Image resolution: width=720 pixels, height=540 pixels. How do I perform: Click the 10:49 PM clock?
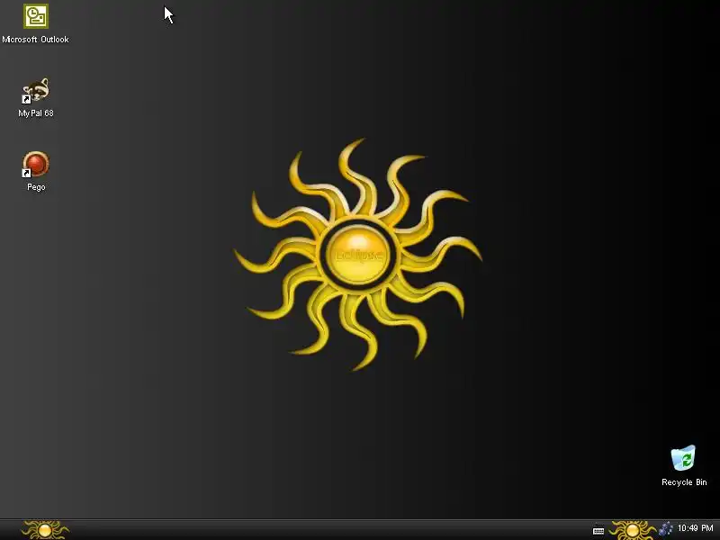tap(695, 528)
